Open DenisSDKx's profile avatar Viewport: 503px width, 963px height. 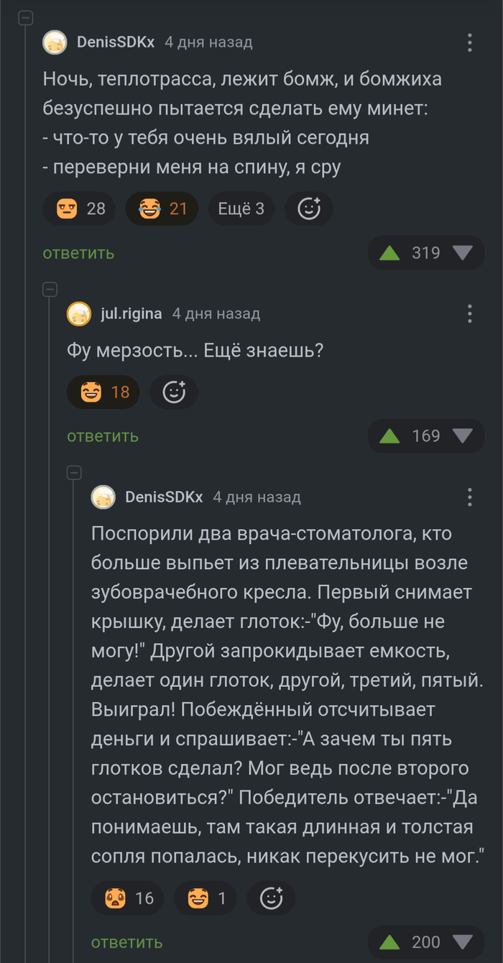[54, 42]
